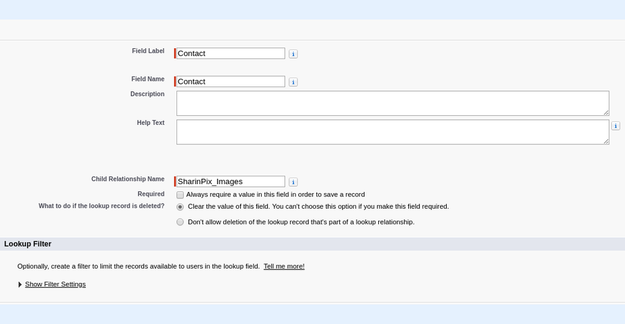The height and width of the screenshot is (324, 625).
Task: Focus the Field Name input containing Contact
Action: coord(230,81)
